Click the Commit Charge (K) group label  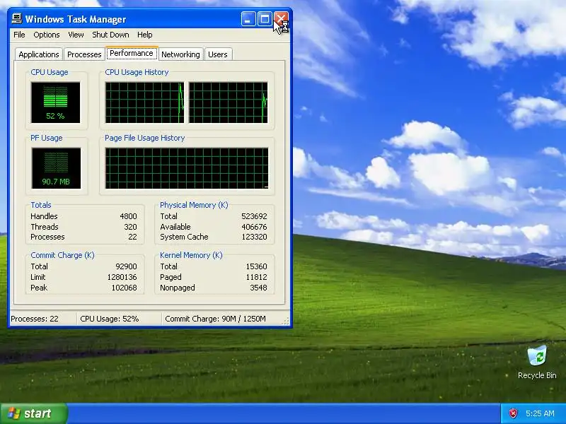[x=62, y=255]
